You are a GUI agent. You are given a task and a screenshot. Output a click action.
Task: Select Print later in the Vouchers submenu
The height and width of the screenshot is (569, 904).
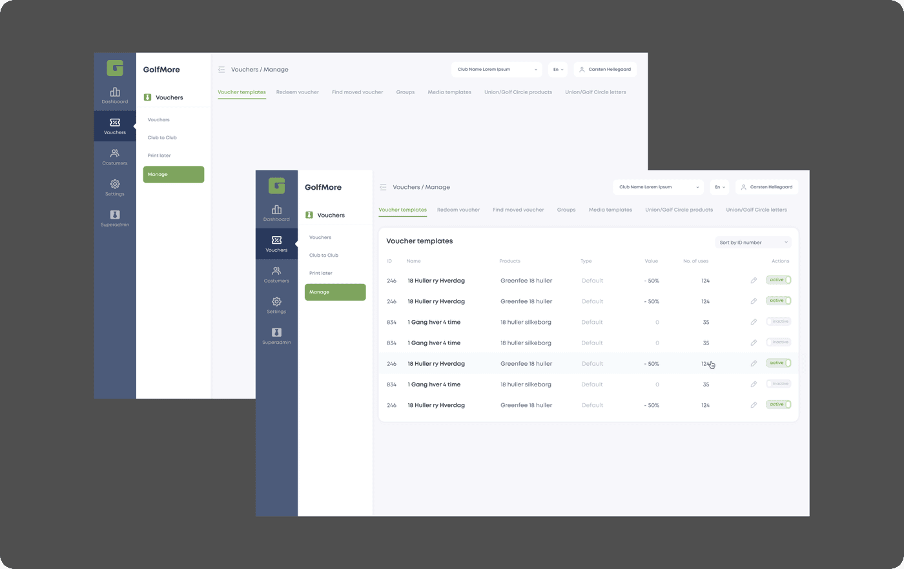pyautogui.click(x=321, y=272)
